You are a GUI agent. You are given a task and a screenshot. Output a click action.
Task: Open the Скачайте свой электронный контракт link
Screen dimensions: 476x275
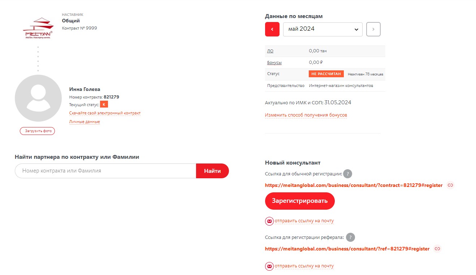[105, 113]
